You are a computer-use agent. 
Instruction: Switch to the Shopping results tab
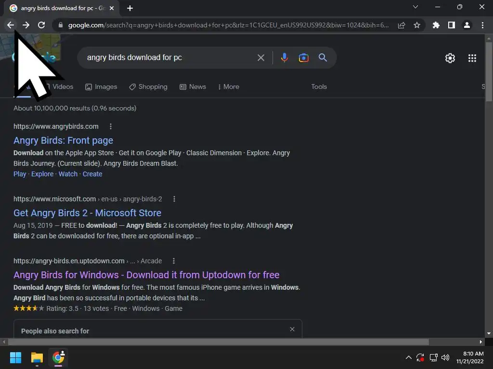coord(148,86)
